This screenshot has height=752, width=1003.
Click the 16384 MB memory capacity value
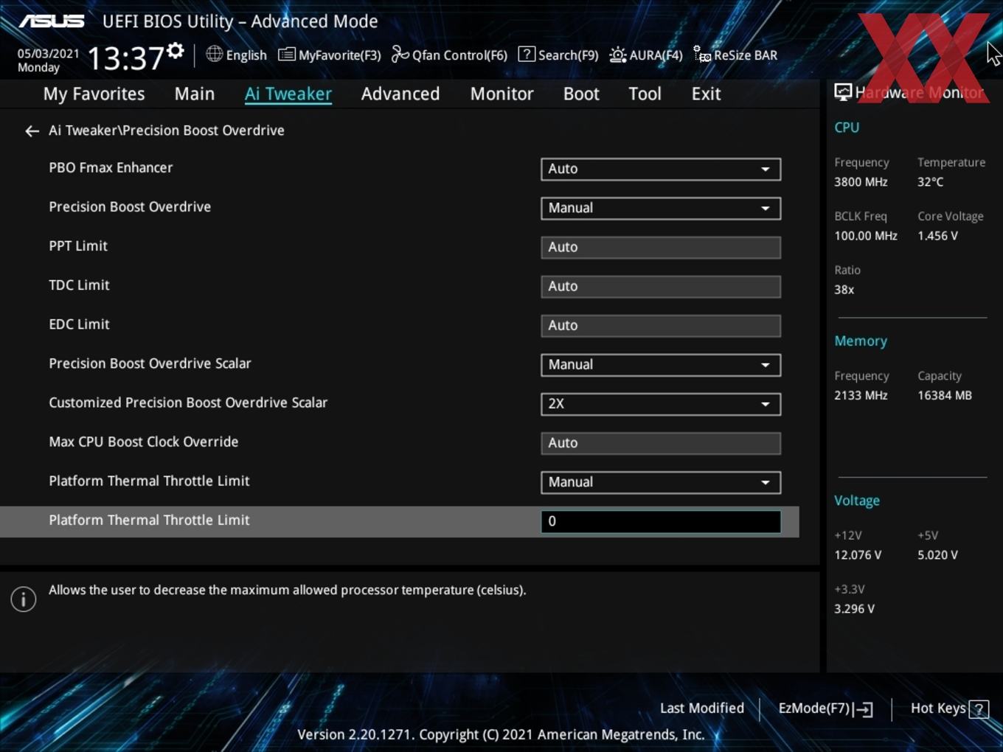945,396
